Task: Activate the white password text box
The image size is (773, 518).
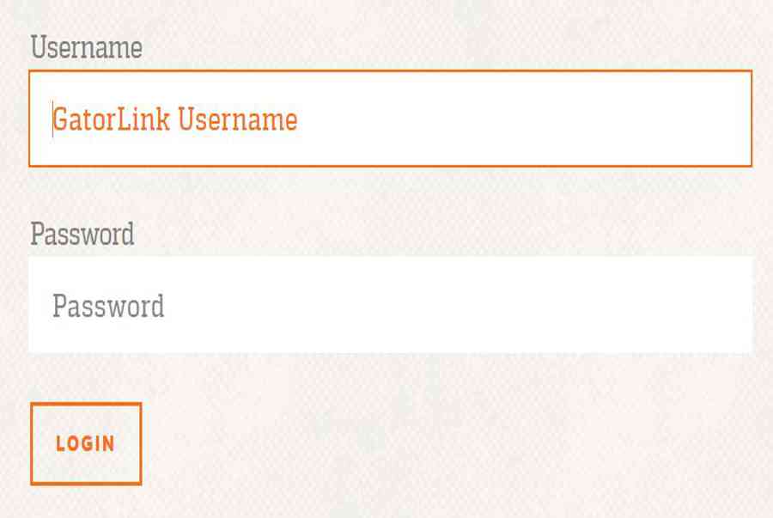Action: pyautogui.click(x=391, y=305)
